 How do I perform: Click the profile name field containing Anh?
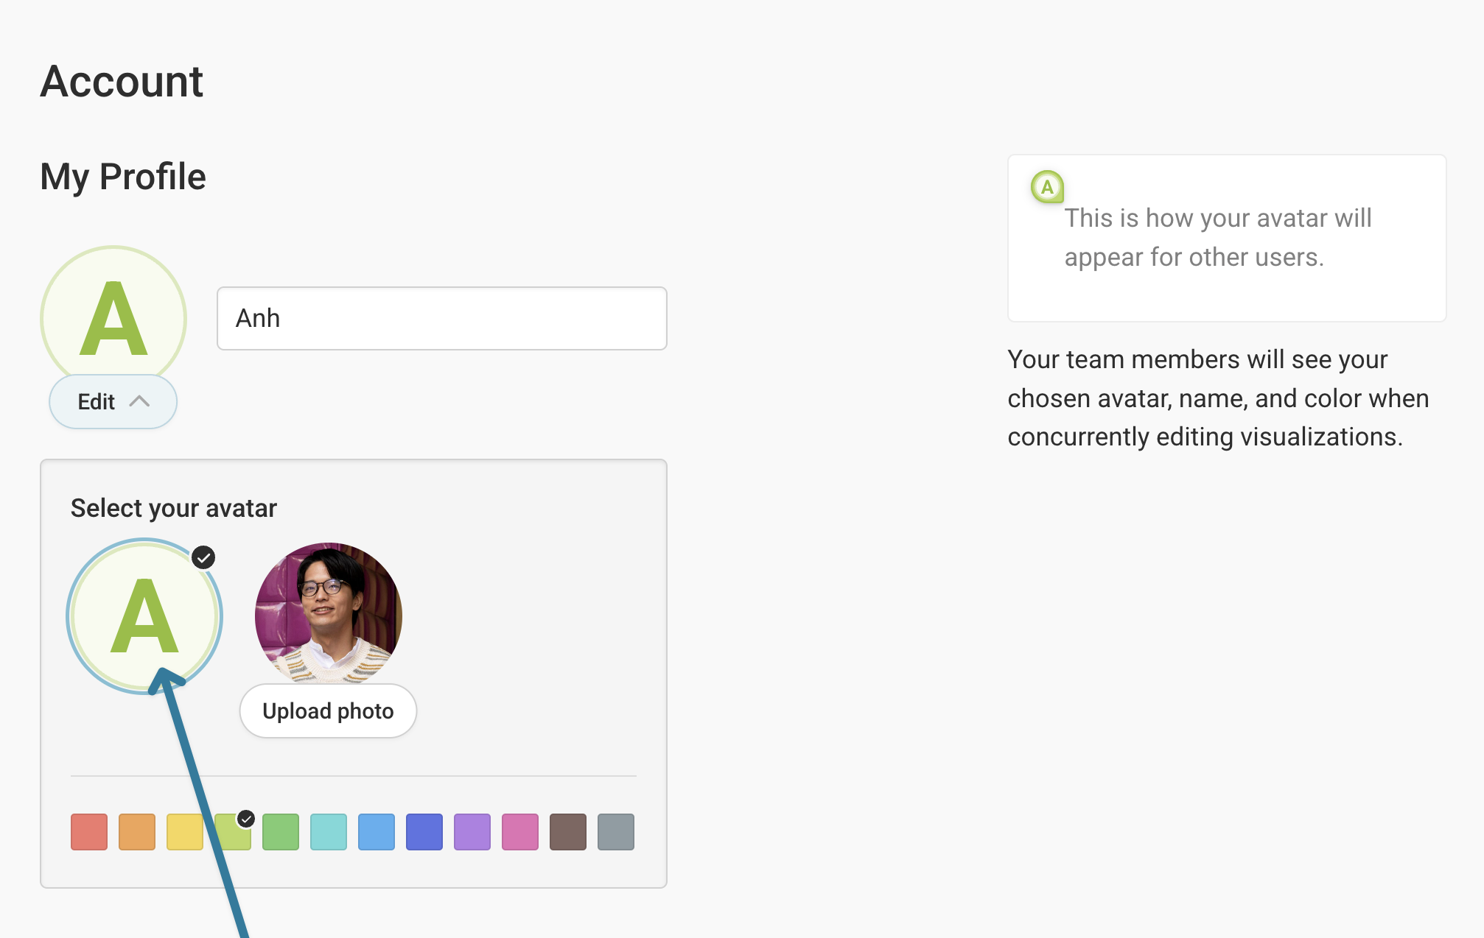442,318
